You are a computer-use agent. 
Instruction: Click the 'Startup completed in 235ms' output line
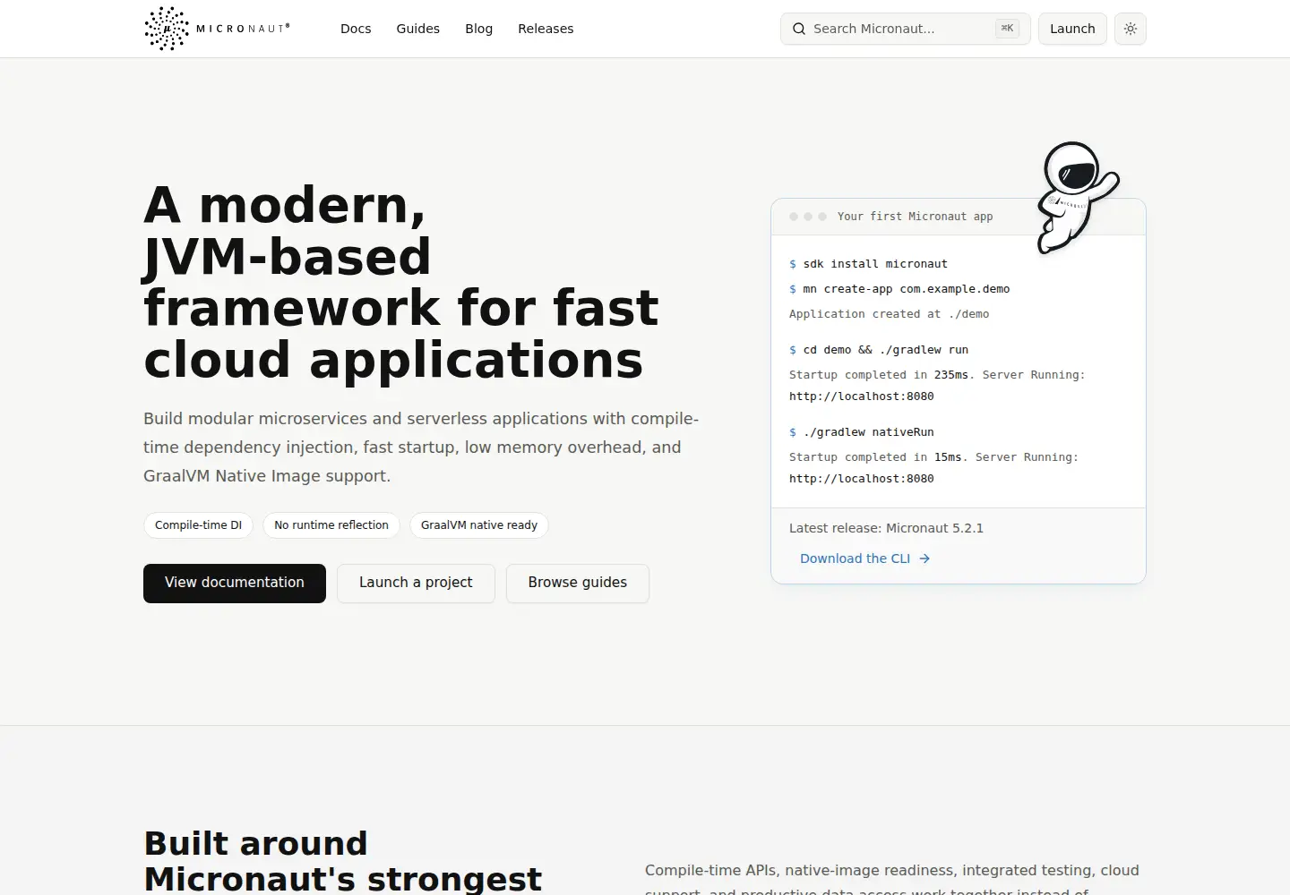[x=937, y=386]
